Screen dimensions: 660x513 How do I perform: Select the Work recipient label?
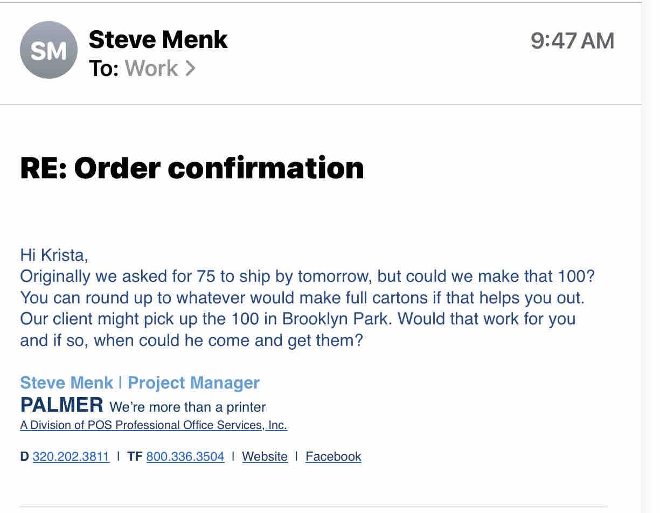coord(151,68)
